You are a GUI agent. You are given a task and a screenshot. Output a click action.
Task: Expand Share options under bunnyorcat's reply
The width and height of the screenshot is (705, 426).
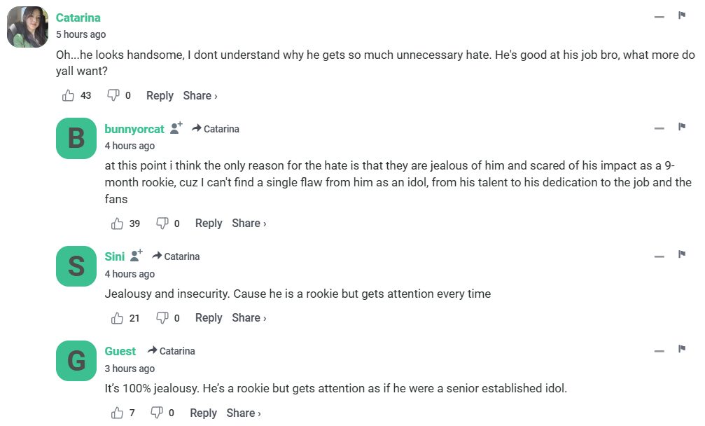coord(249,224)
